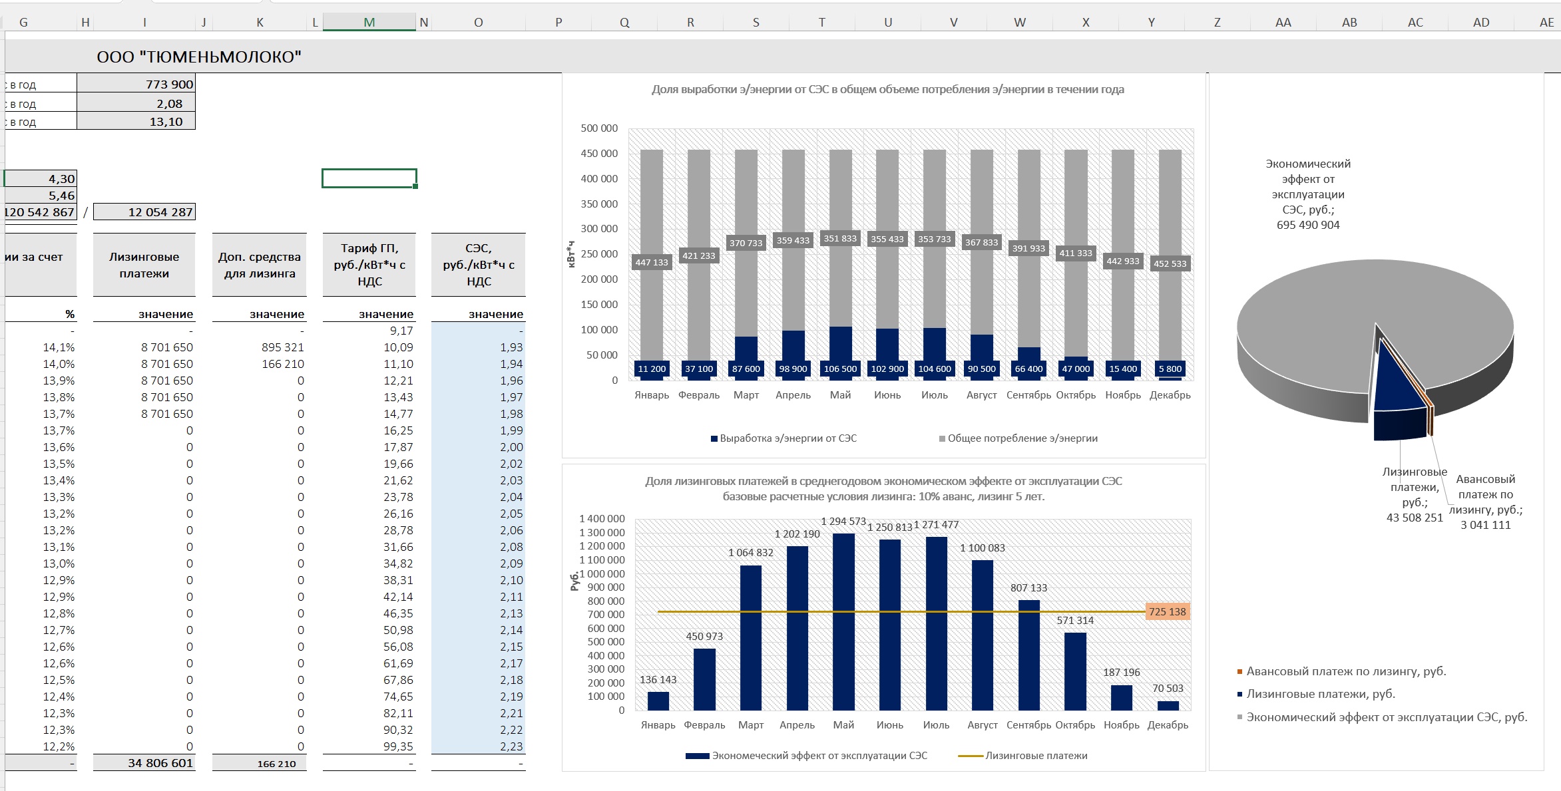Viewport: 1561px width, 791px height.
Task: Click the Общее потребление э/энергии legend entry
Action: 1018,438
